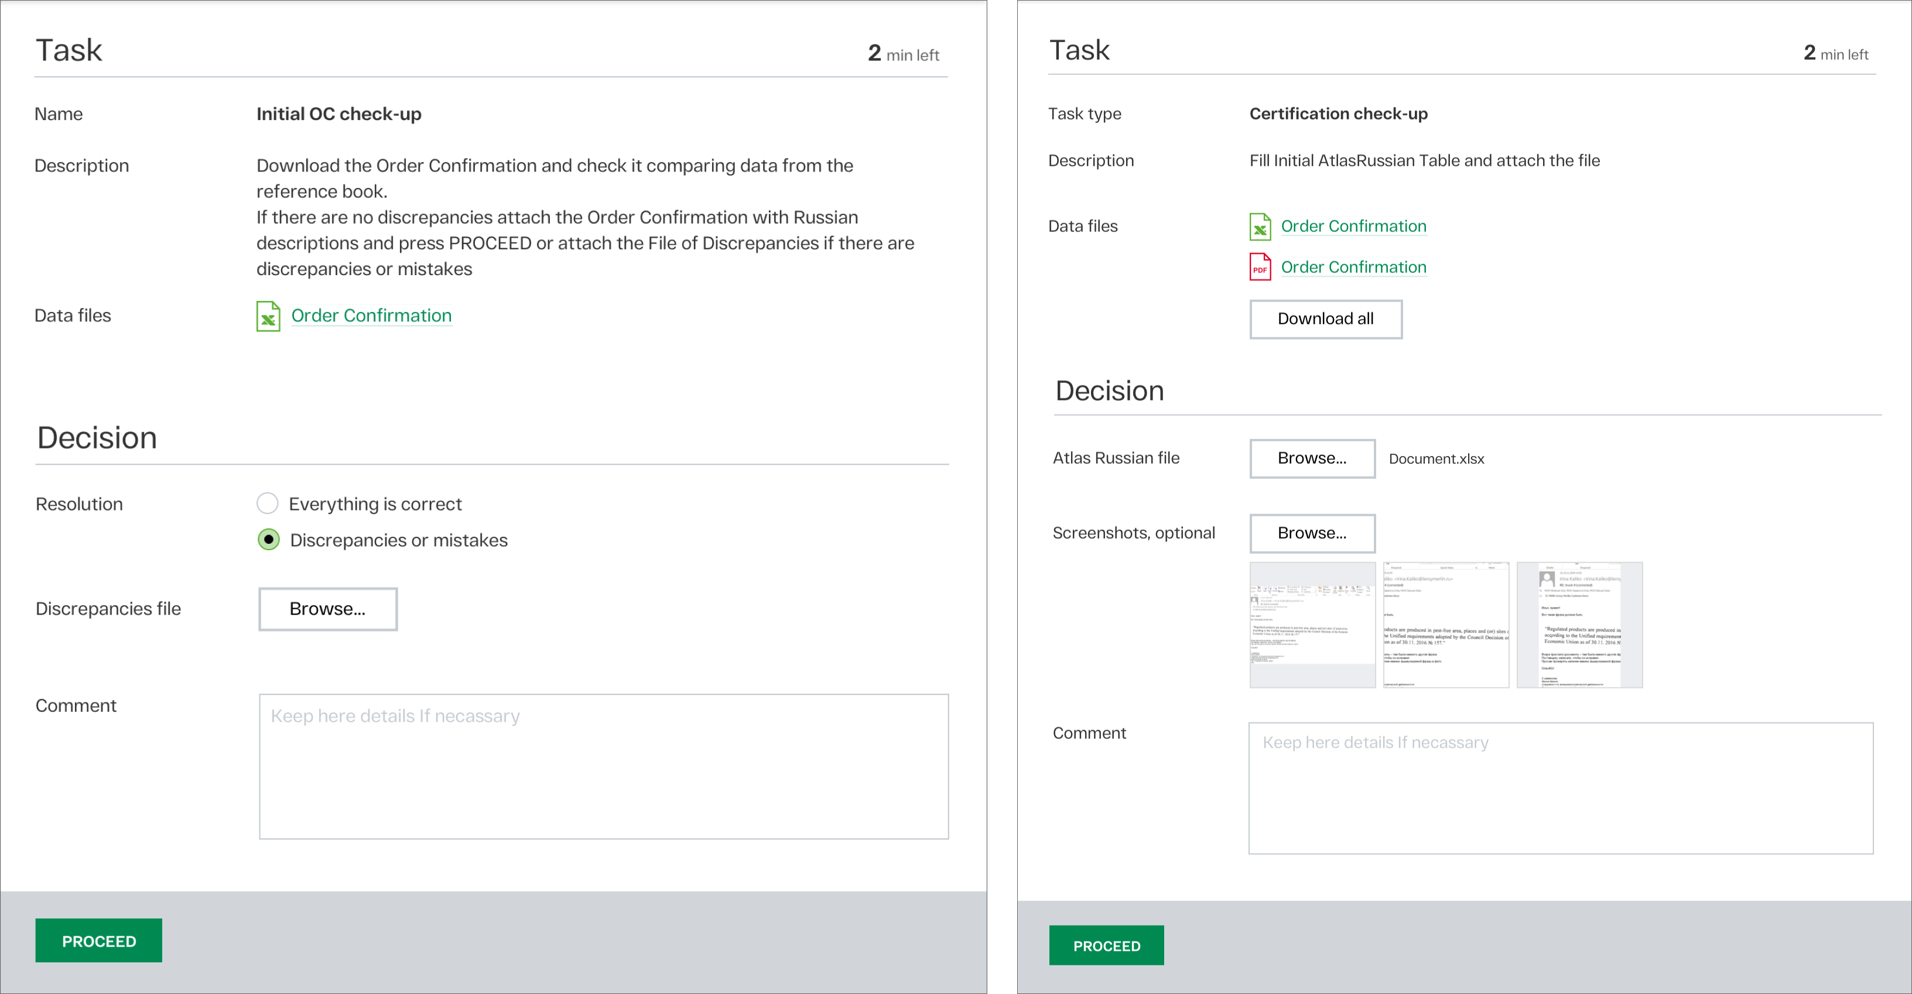Viewport: 1912px width, 994px height.
Task: Click the PDF file icon
Action: [x=1260, y=267]
